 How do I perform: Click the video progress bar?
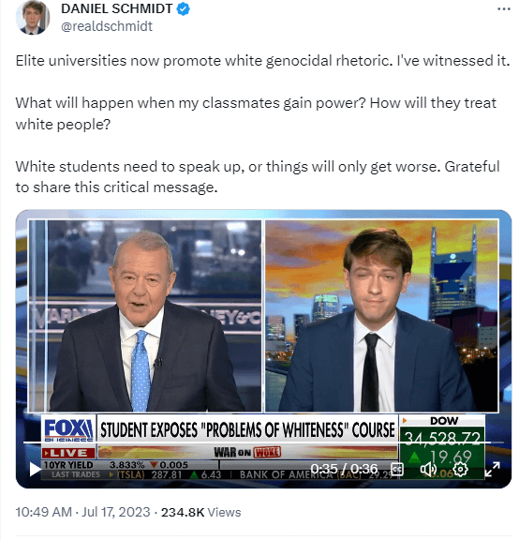coord(263,442)
